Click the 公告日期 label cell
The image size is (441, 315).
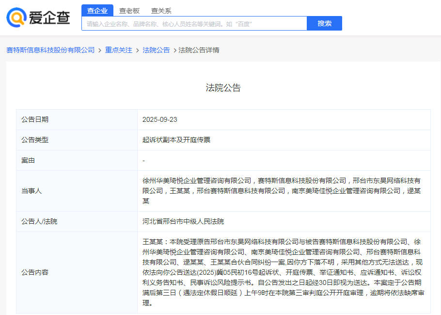click(77, 119)
